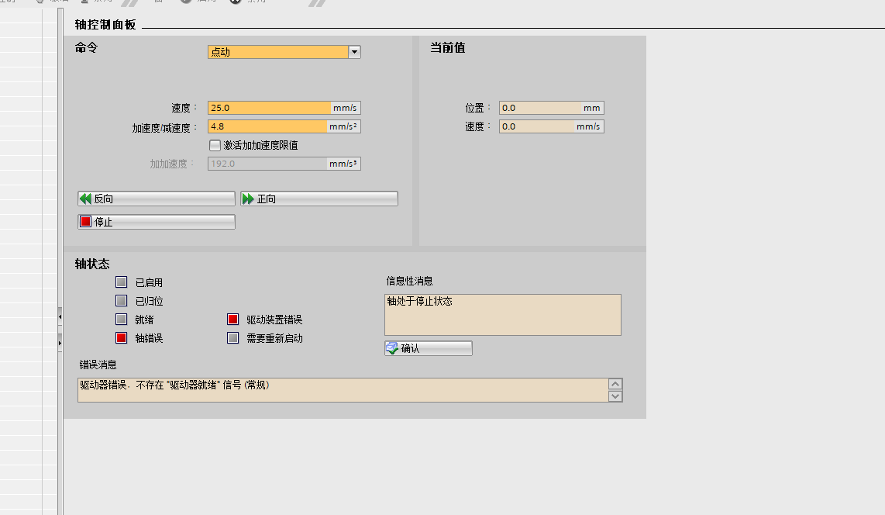Enable the 激活加加速度限值 checkbox
The width and height of the screenshot is (885, 515).
click(x=215, y=145)
